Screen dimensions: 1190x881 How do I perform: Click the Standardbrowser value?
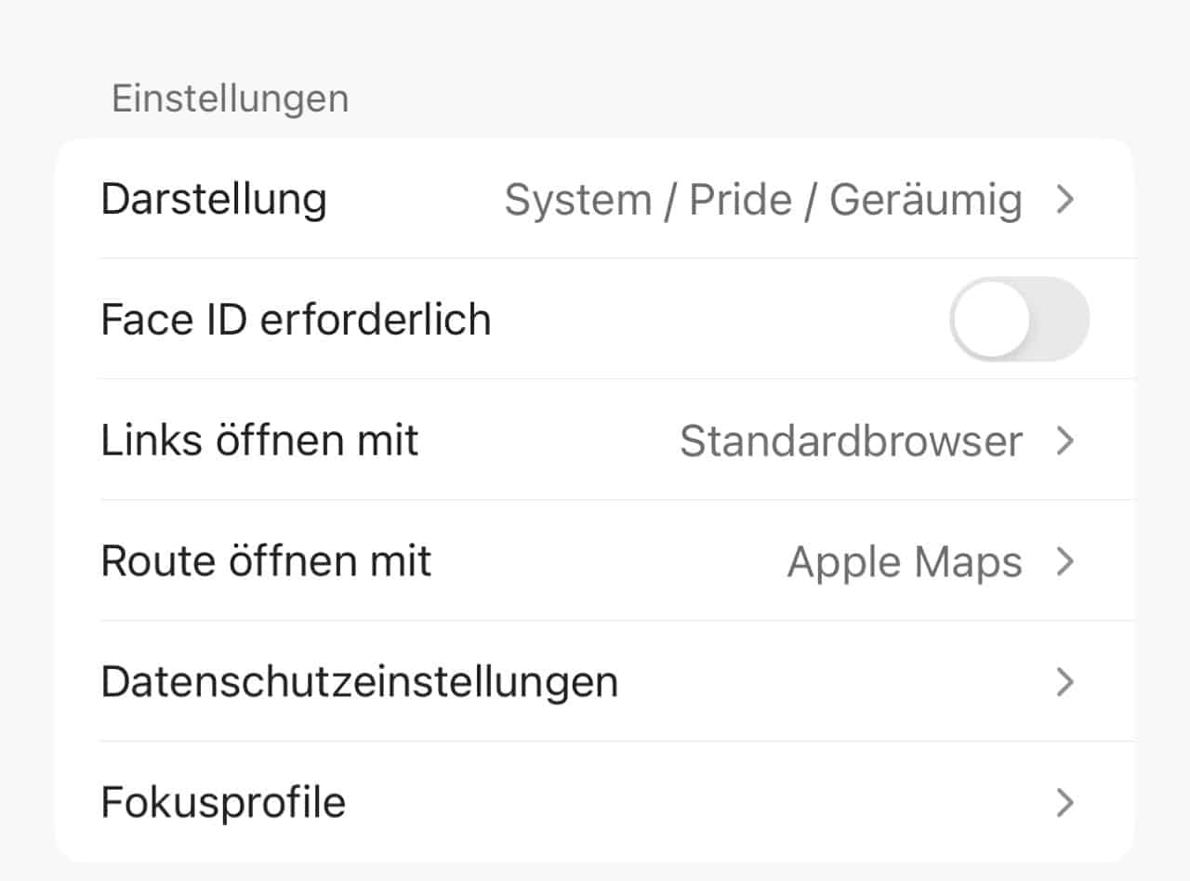pos(851,441)
